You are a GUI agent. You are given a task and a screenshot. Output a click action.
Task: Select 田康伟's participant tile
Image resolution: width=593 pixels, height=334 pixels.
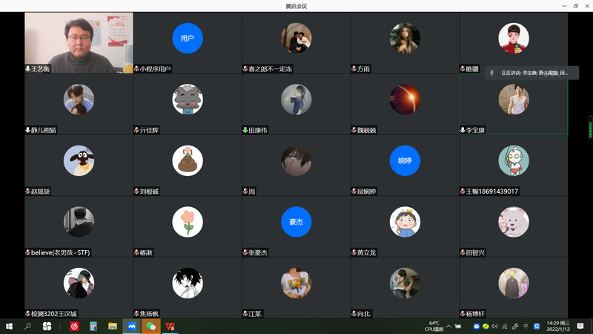click(296, 104)
